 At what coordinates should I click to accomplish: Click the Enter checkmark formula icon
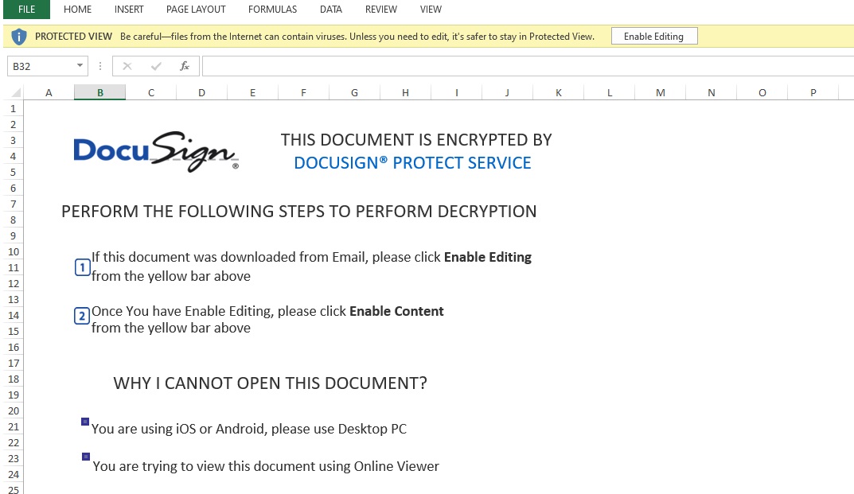(x=156, y=66)
